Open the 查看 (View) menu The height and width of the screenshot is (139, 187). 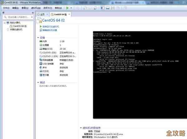tap(25, 8)
